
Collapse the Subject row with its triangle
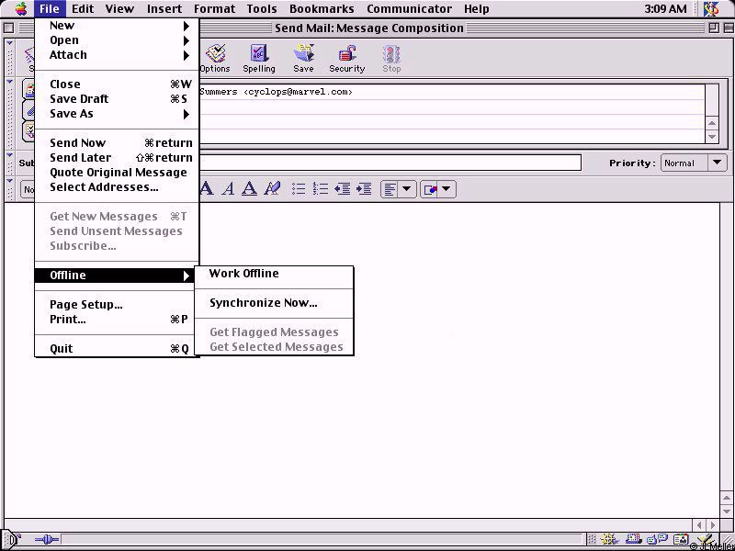click(x=9, y=154)
